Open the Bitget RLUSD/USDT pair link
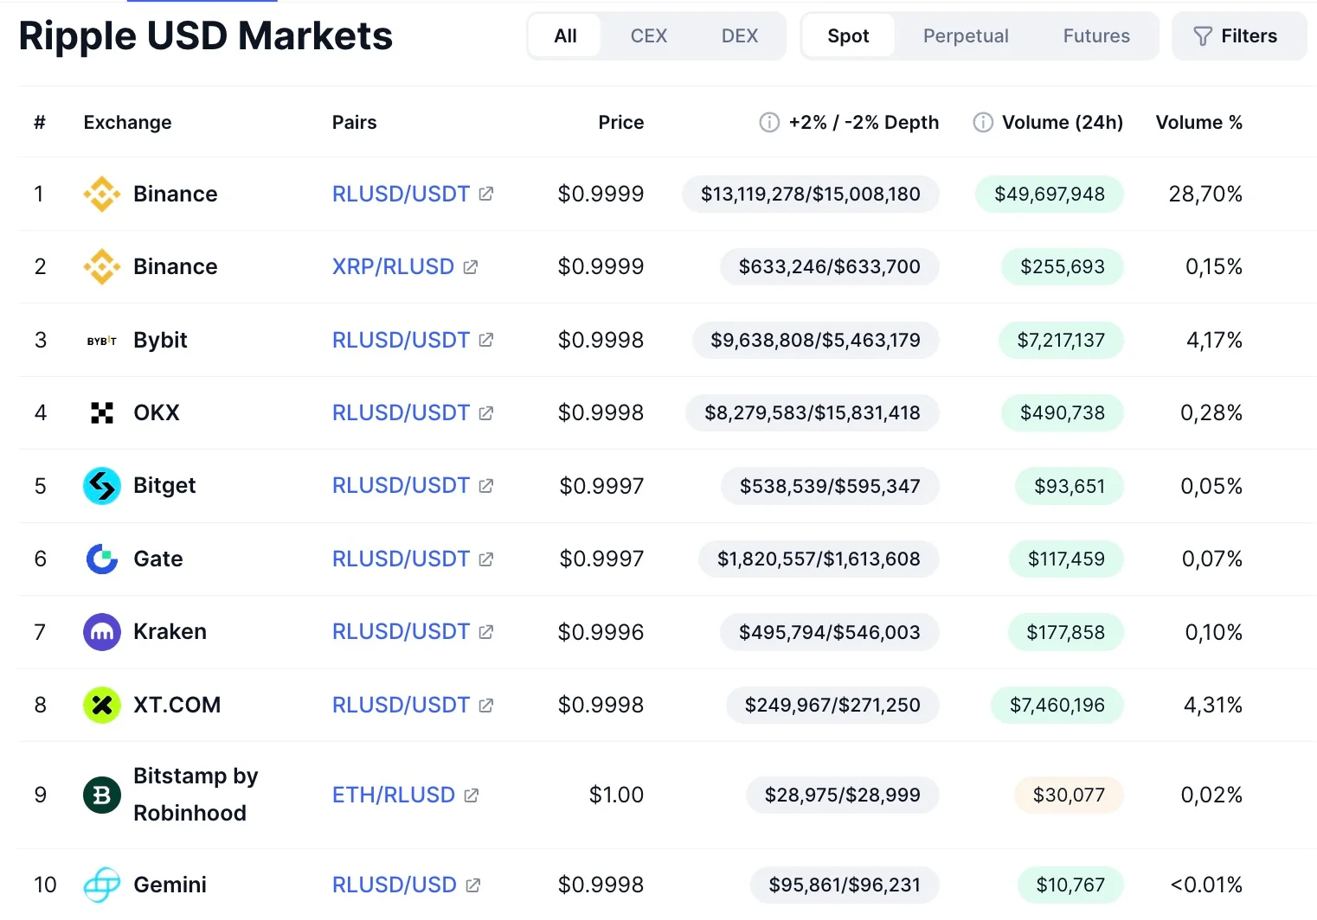The height and width of the screenshot is (920, 1317). [401, 485]
